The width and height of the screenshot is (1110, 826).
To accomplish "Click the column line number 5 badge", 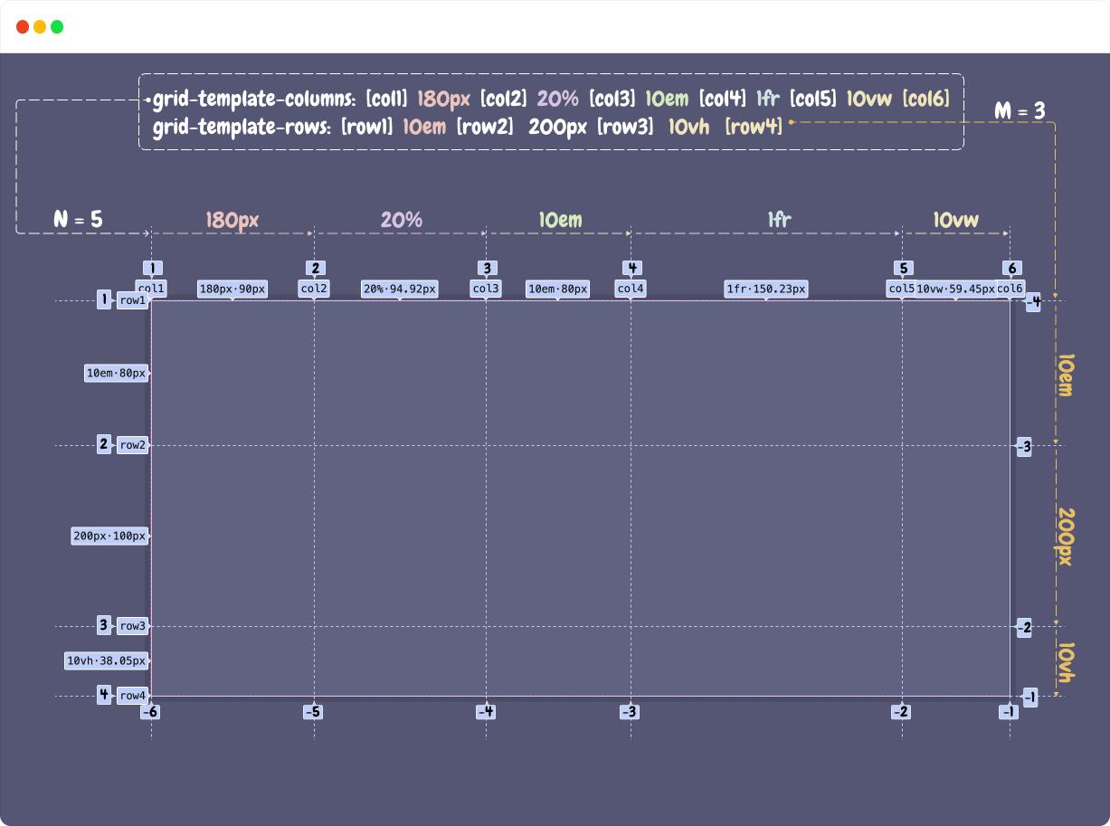I will pos(902,268).
